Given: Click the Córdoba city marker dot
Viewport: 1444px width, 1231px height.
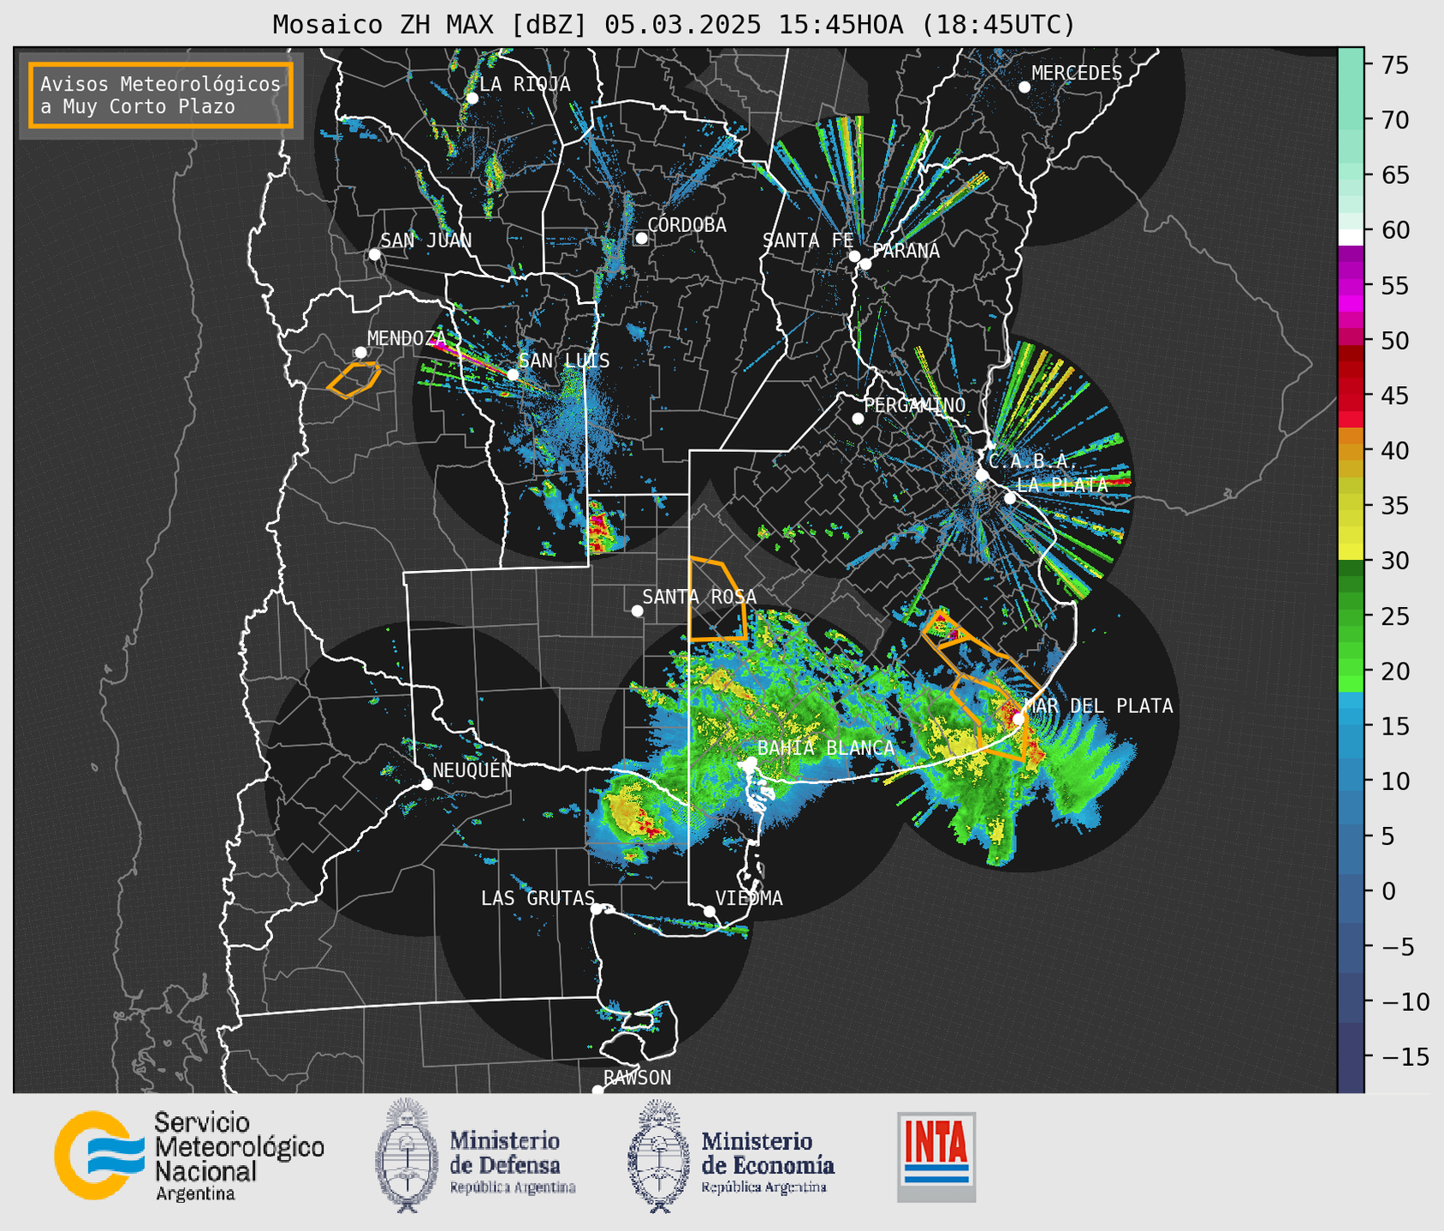Looking at the screenshot, I should 641,238.
